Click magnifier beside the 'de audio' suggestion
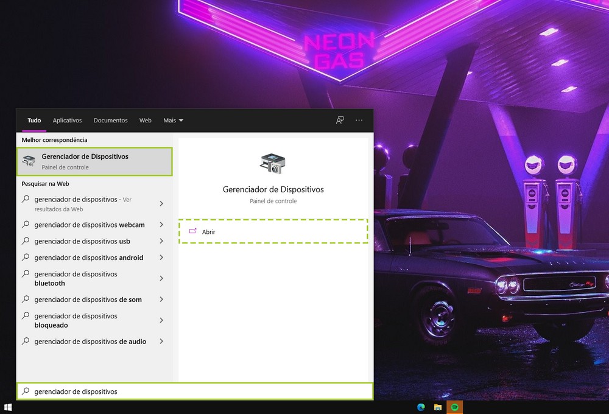The width and height of the screenshot is (609, 414). pos(26,341)
